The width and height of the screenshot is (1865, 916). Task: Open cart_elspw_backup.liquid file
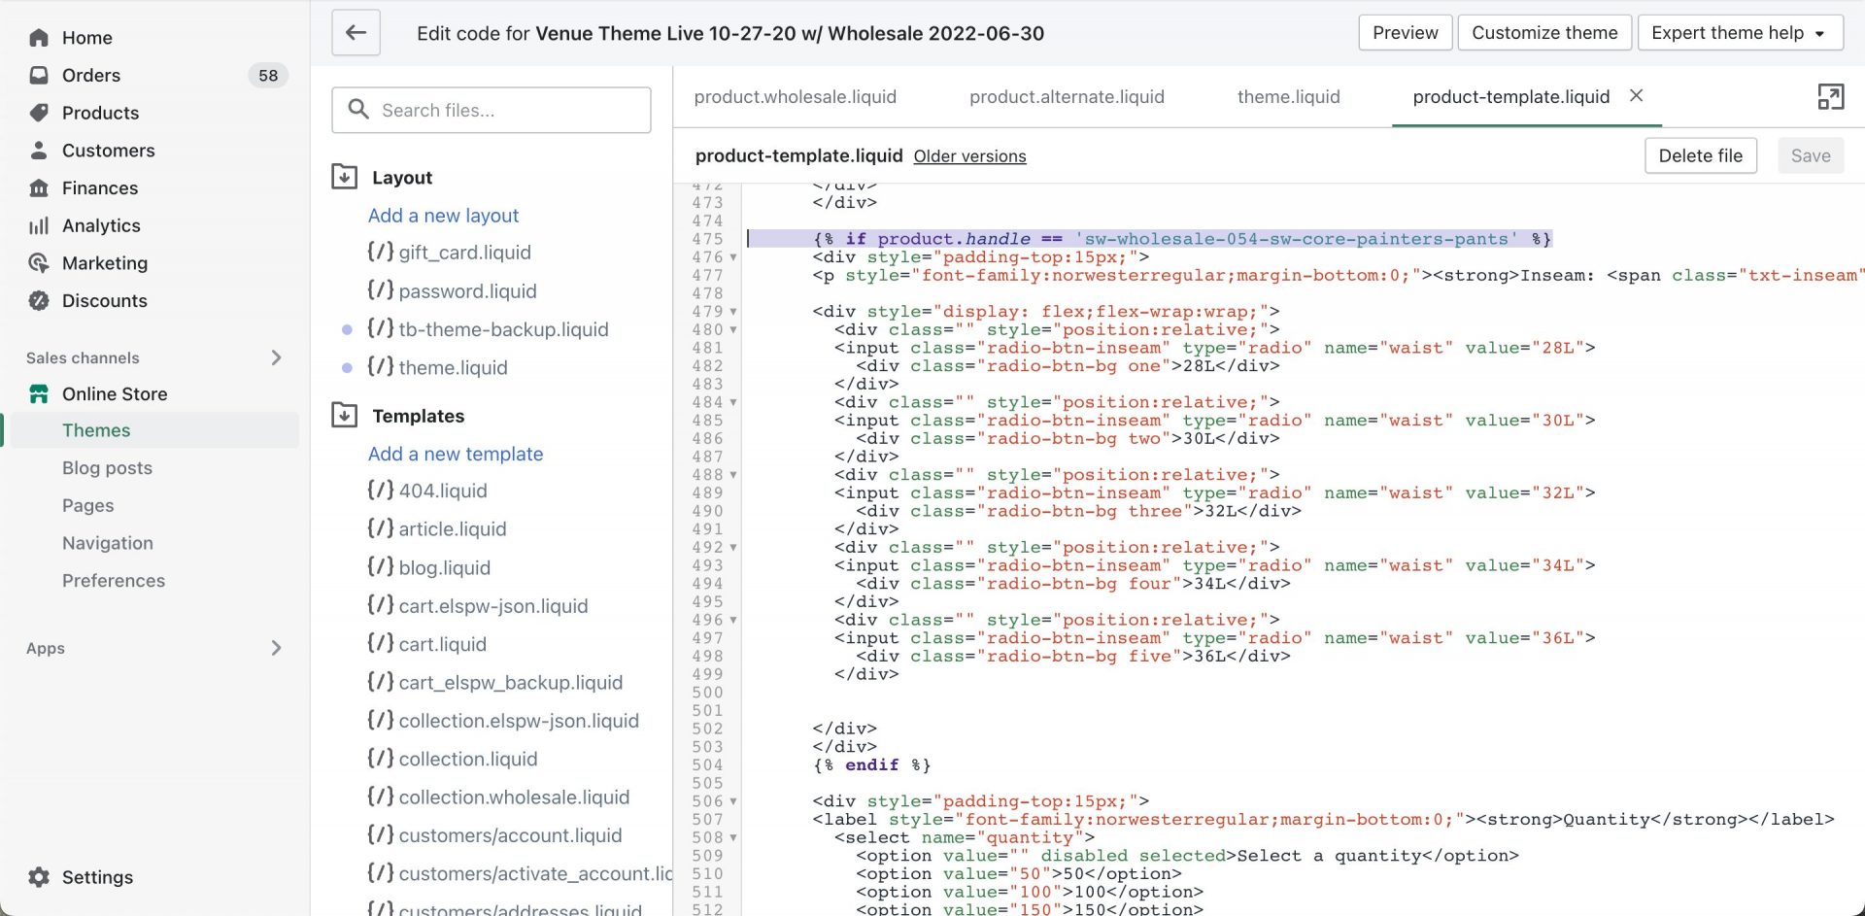(510, 683)
